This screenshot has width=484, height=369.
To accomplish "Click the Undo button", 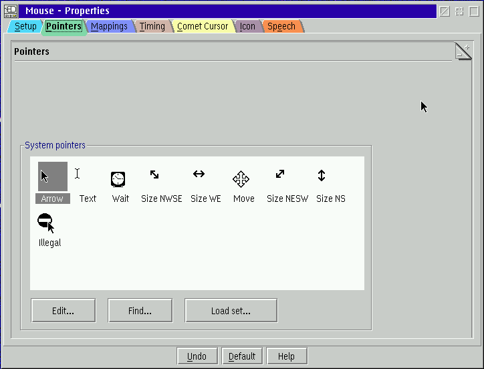I will click(197, 356).
